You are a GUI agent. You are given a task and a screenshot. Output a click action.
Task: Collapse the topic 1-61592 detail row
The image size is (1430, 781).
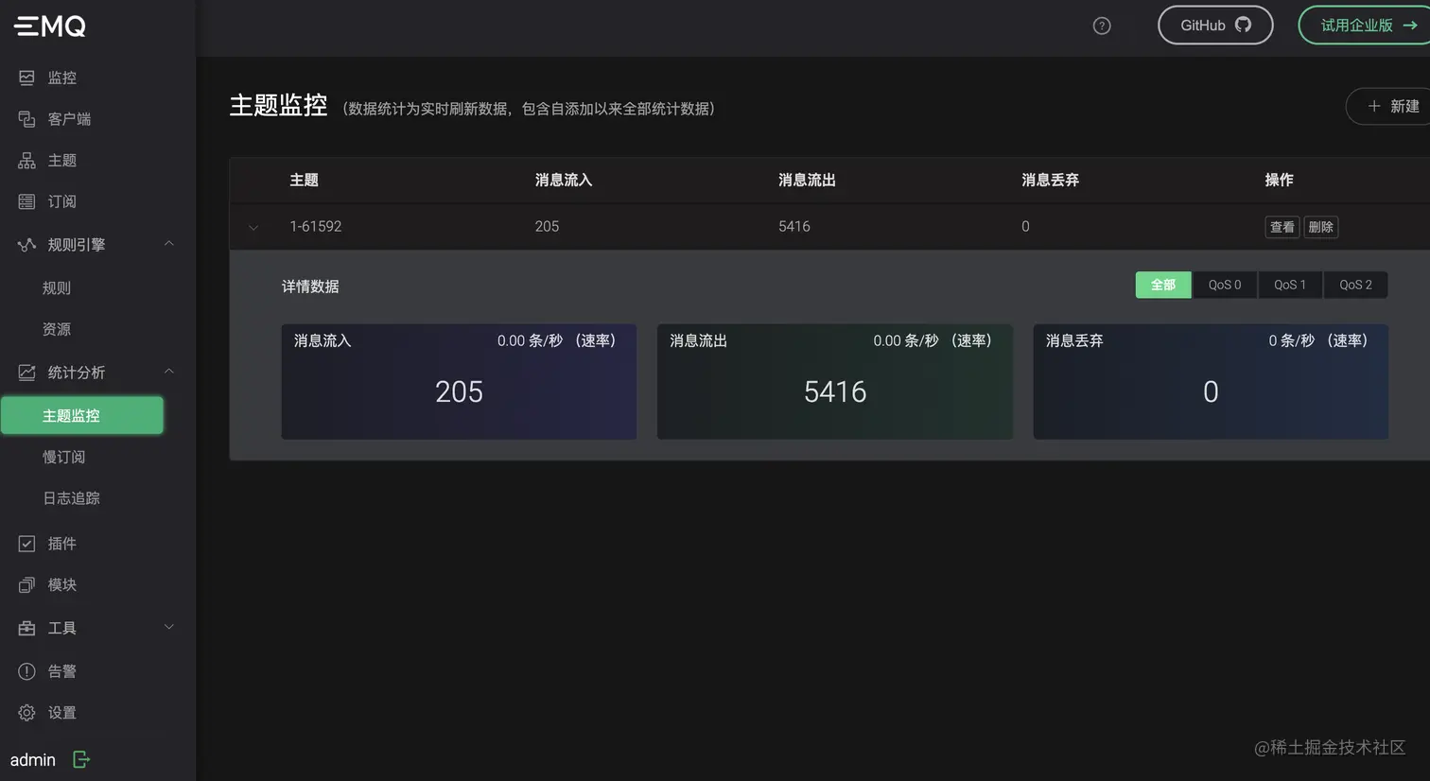point(253,227)
